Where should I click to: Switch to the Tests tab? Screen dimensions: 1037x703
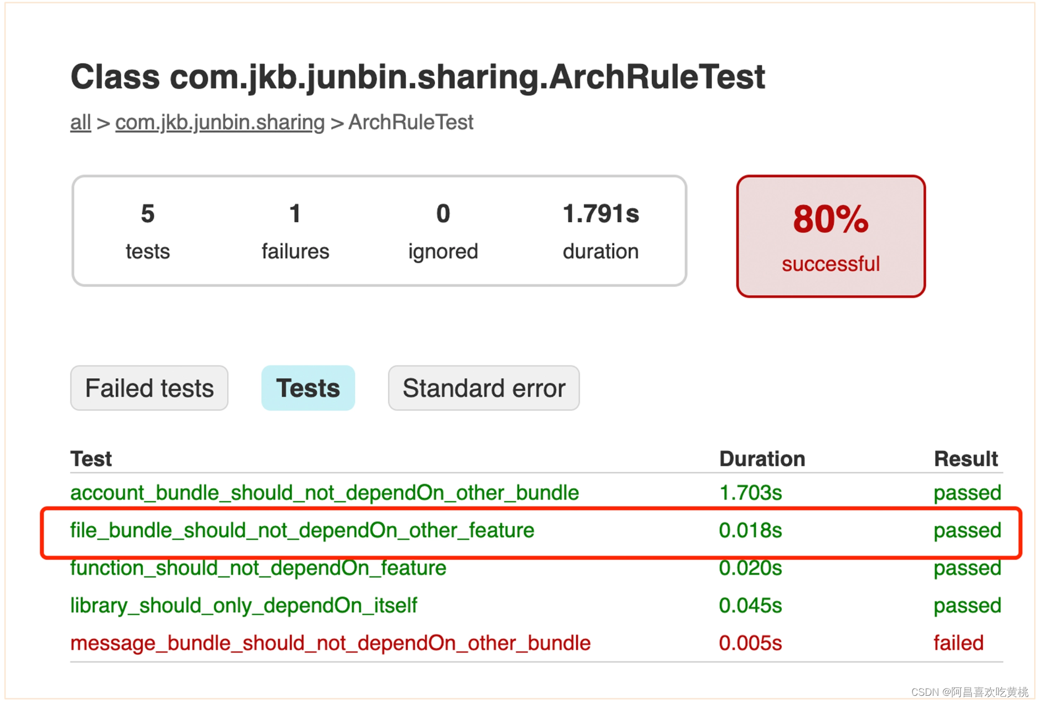pyautogui.click(x=308, y=388)
